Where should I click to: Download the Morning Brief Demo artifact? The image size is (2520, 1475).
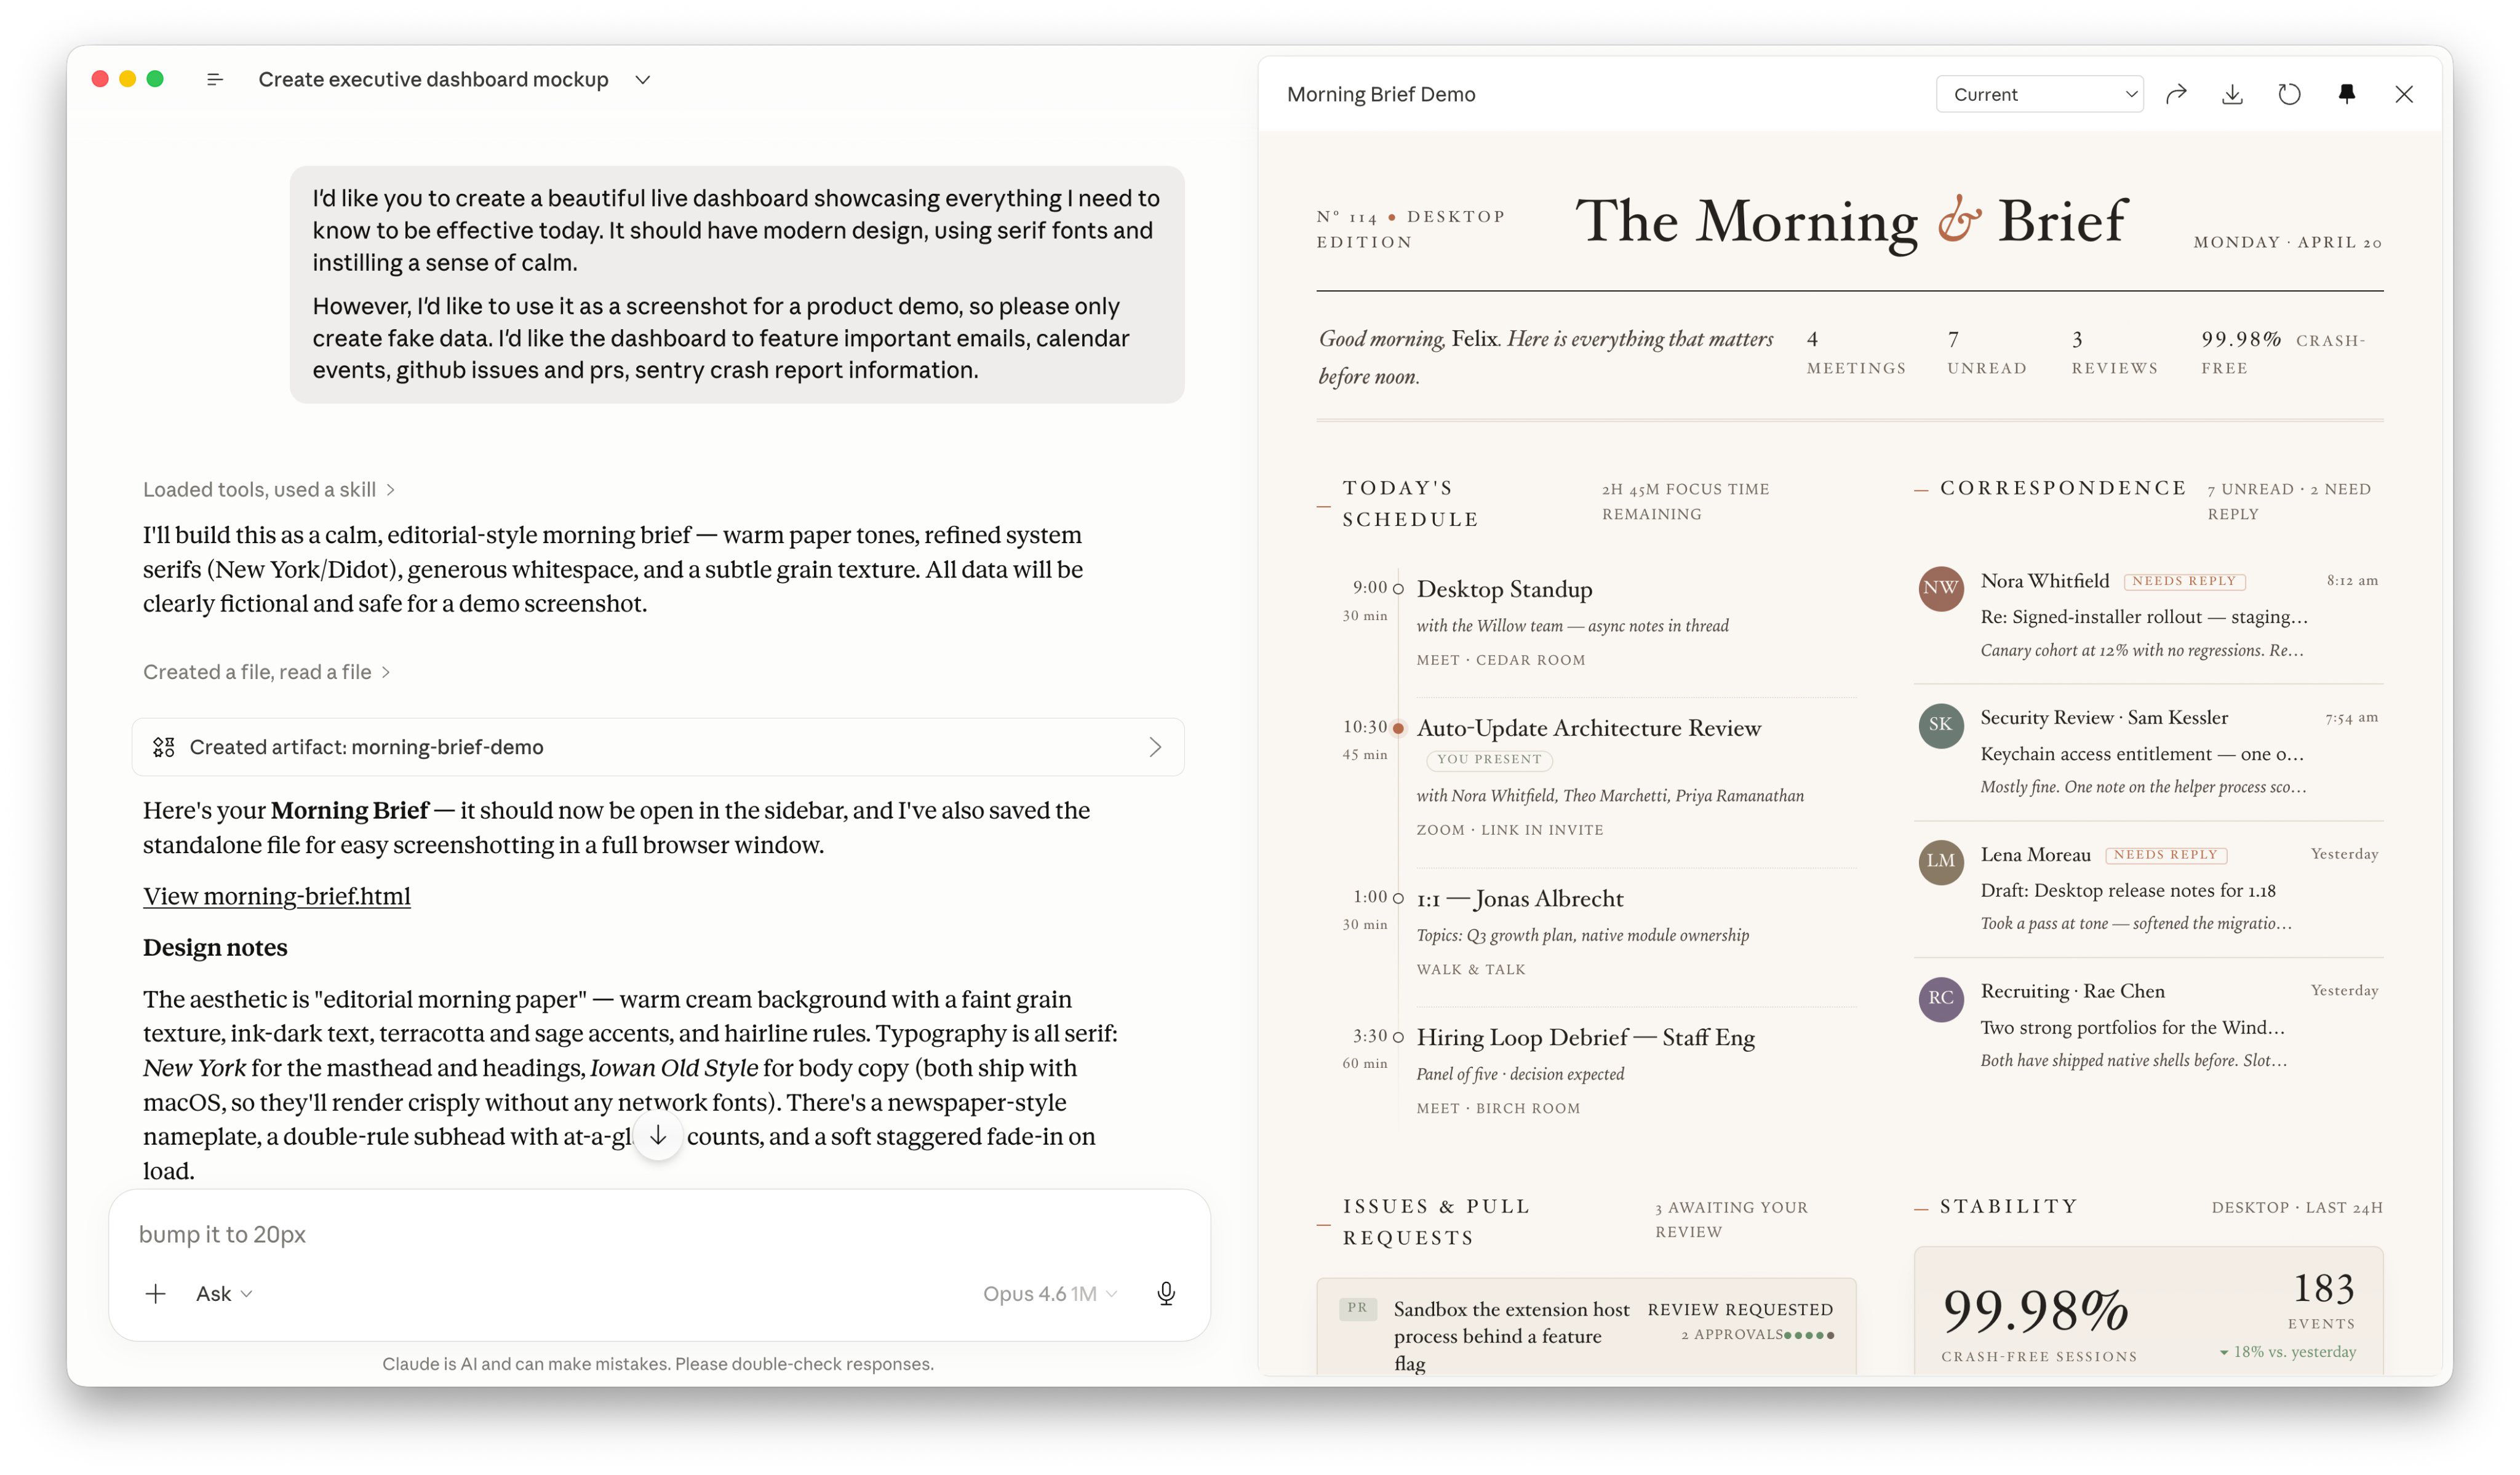2232,94
